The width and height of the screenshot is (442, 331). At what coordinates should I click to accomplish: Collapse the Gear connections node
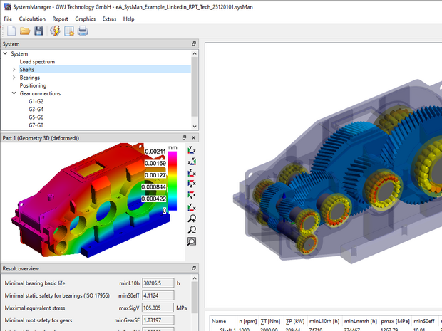[14, 93]
